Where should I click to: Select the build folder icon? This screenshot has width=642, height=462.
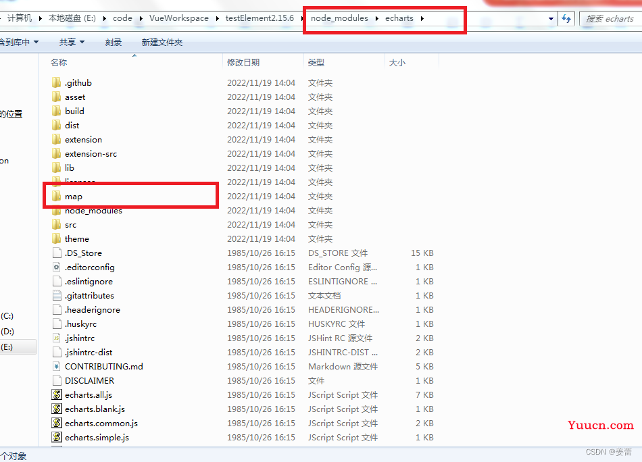pos(57,111)
